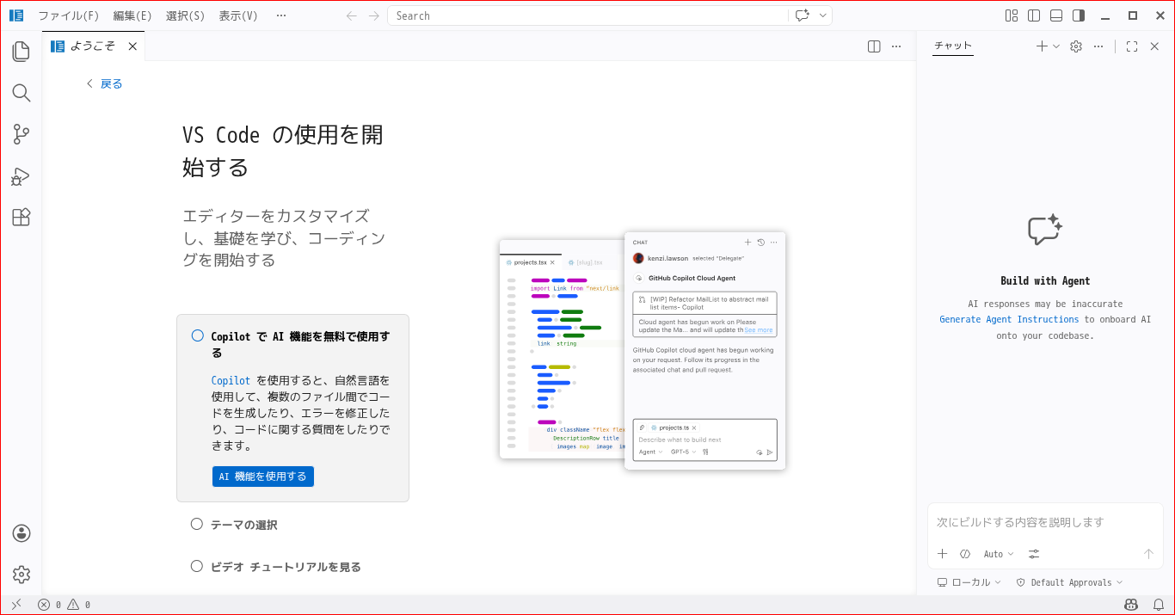
Task: Open the Source Control view
Action: coord(22,134)
